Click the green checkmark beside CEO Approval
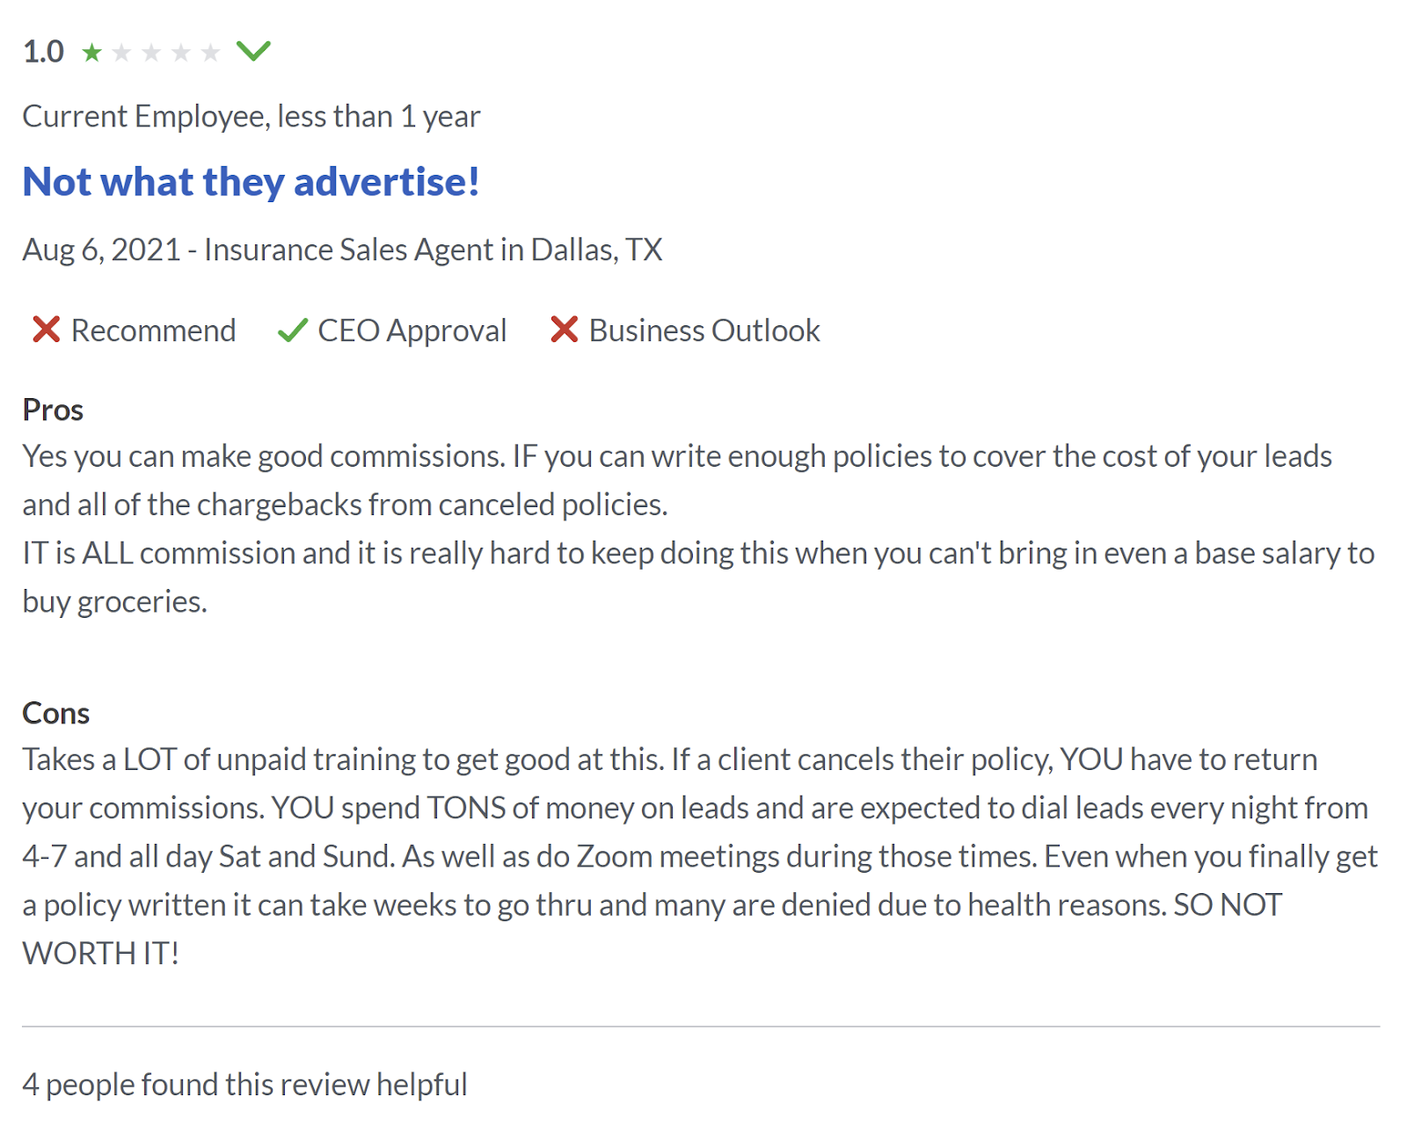1407x1126 pixels. tap(292, 331)
